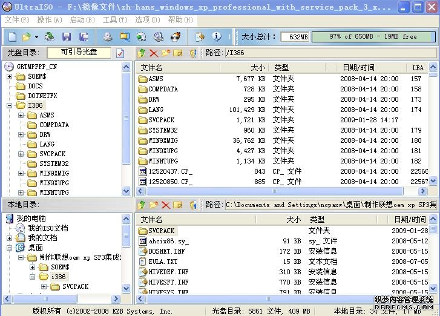Click properties icon in local pane toolbar
The image size is (440, 316).
pos(193,205)
